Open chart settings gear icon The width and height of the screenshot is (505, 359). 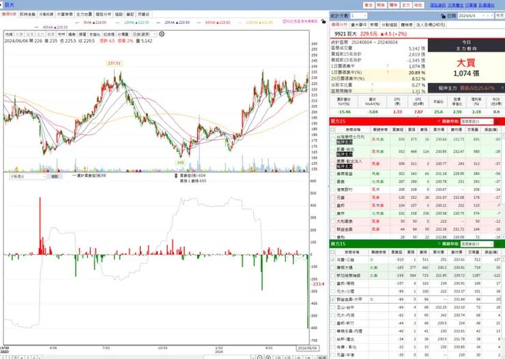tap(162, 34)
